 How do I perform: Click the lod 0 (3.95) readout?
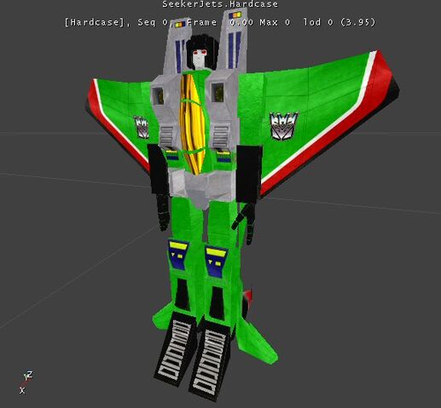point(339,22)
